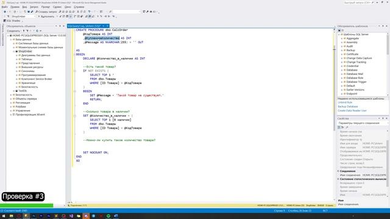Pin the Обозреватель шаблонов panel
Viewport: 390px width, 219px height.
point(383,26)
